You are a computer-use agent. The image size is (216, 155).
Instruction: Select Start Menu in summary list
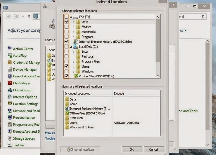[x=77, y=118]
